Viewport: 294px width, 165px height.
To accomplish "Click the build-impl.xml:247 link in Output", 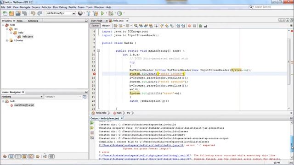I will click(145, 159).
